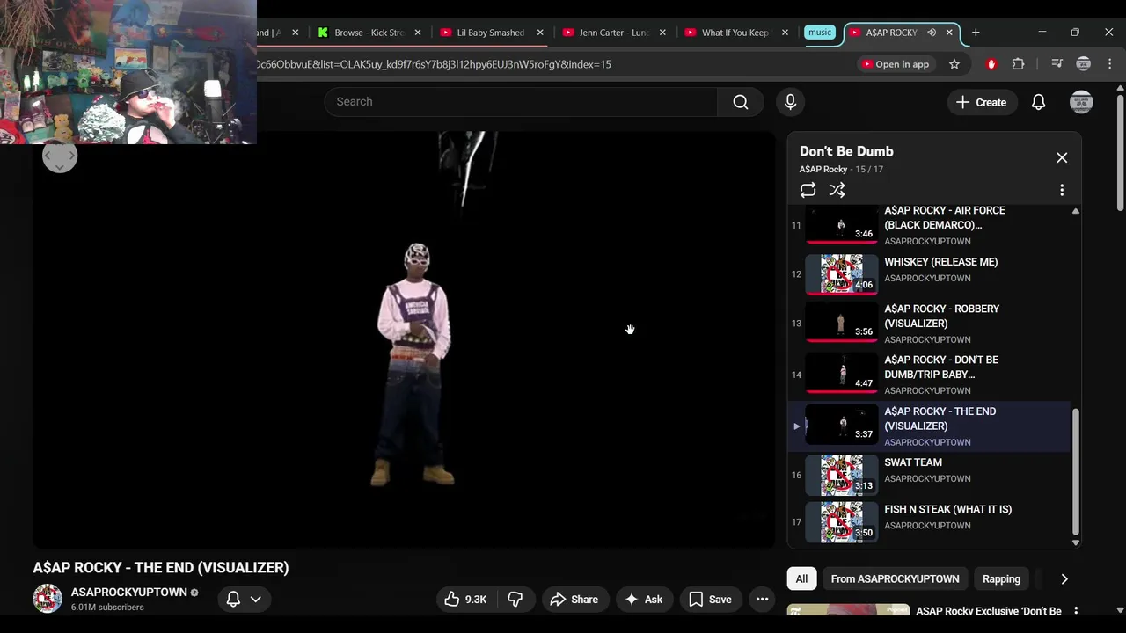The width and height of the screenshot is (1126, 633).
Task: Show more filter chips with right arrow
Action: [1064, 578]
